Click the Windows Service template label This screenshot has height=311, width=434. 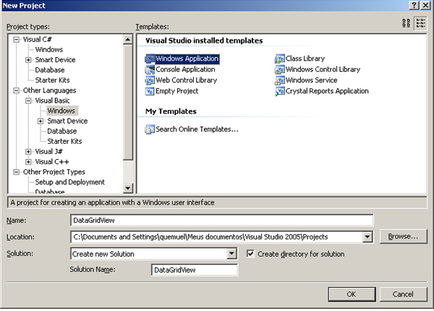click(x=311, y=80)
